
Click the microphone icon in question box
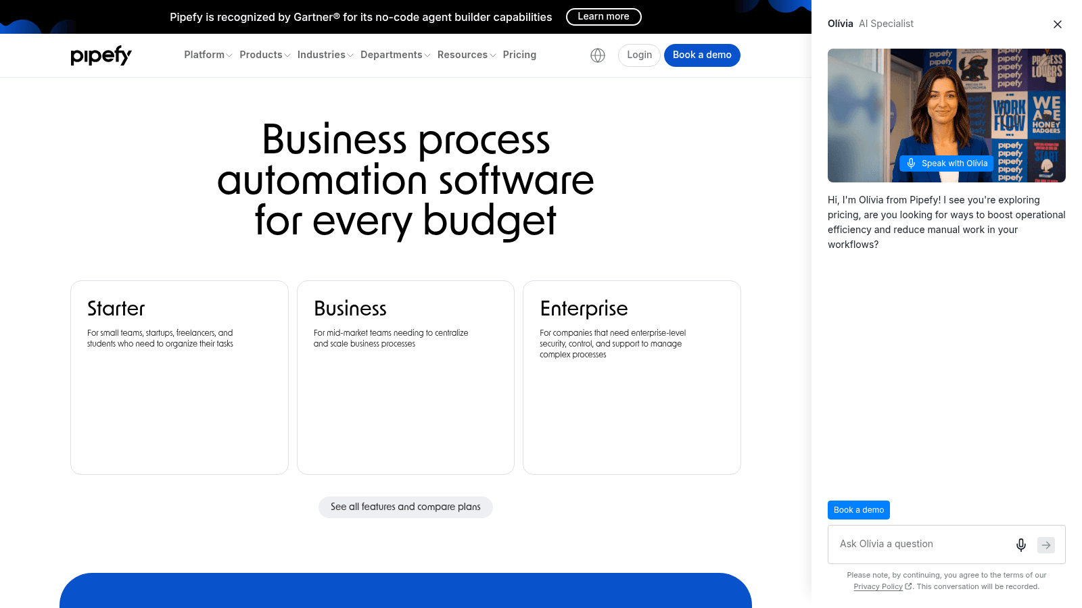click(x=1021, y=544)
